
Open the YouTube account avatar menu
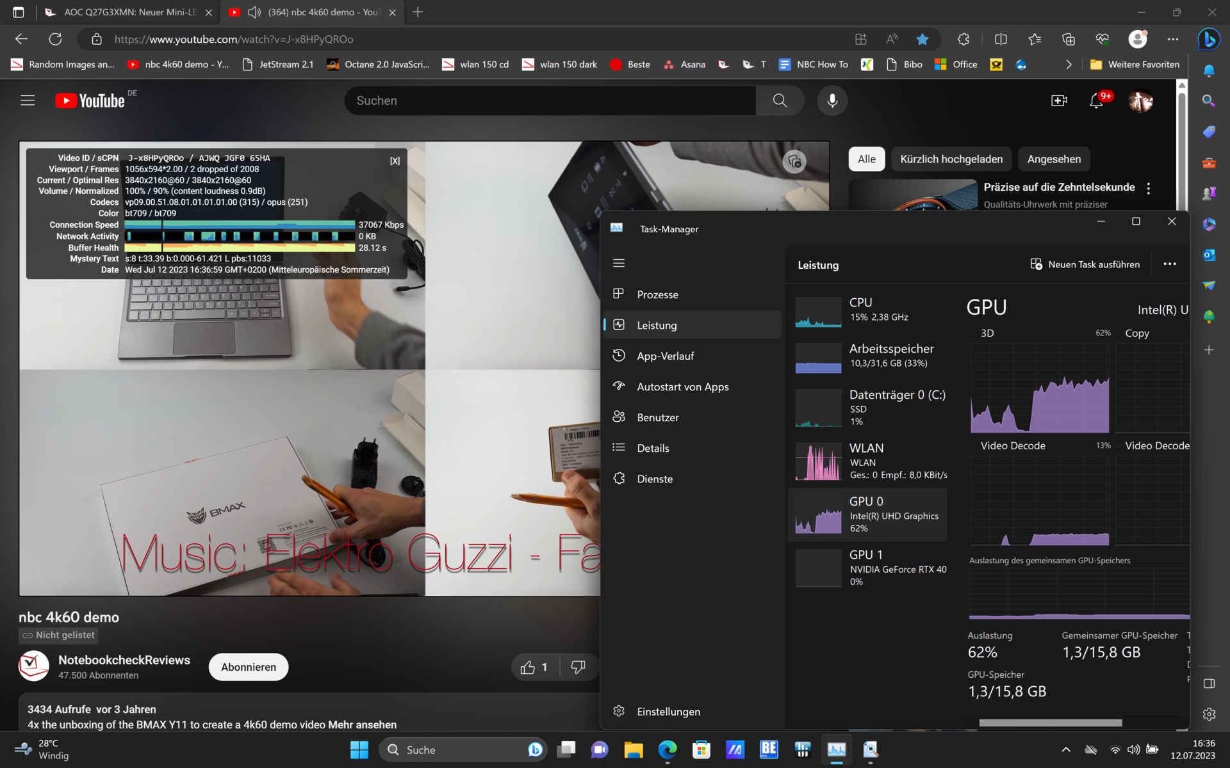(x=1140, y=100)
